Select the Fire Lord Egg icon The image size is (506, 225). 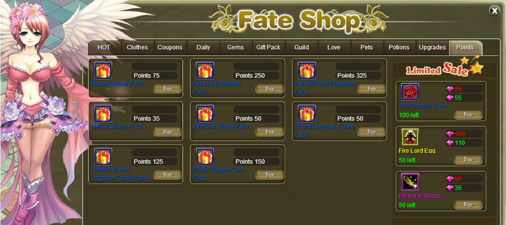[x=410, y=137]
